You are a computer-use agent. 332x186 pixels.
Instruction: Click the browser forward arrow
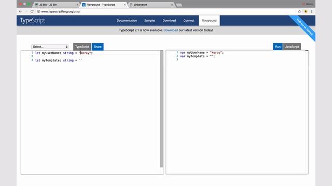[x=26, y=11]
